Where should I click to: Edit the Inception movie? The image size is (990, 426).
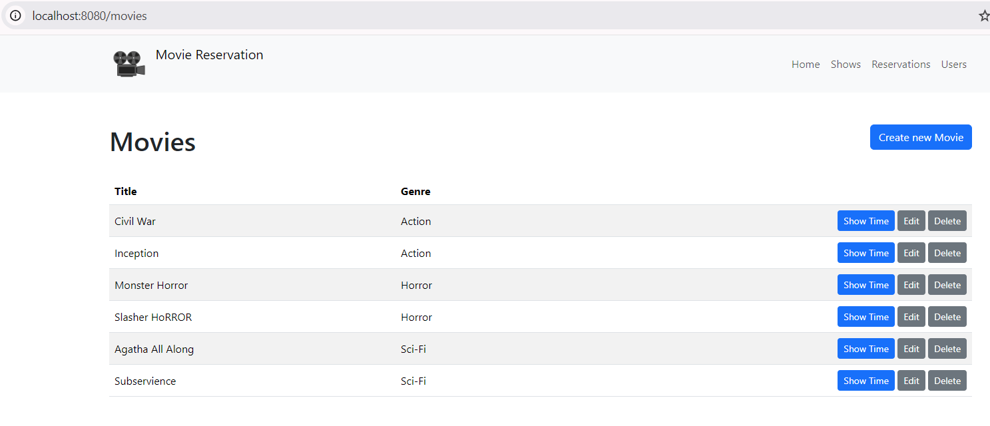click(911, 253)
